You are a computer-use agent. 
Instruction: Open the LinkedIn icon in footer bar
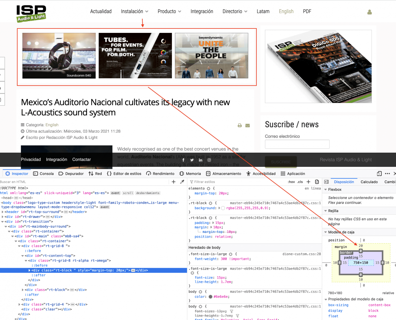point(201,160)
